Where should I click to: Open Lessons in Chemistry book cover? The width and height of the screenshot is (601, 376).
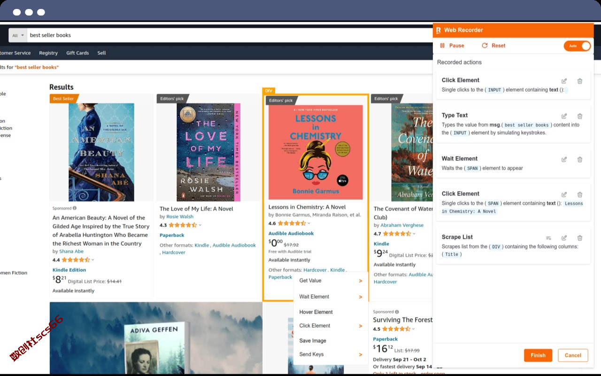316,152
